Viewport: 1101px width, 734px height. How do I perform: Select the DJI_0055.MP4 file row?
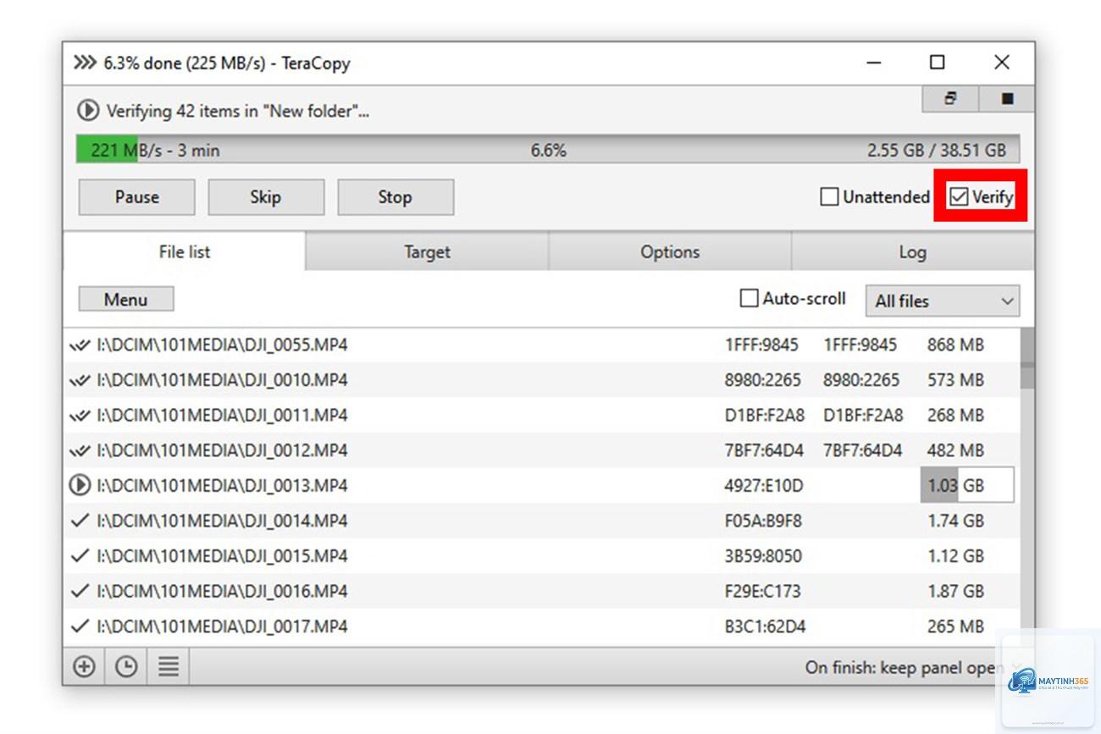coord(542,345)
